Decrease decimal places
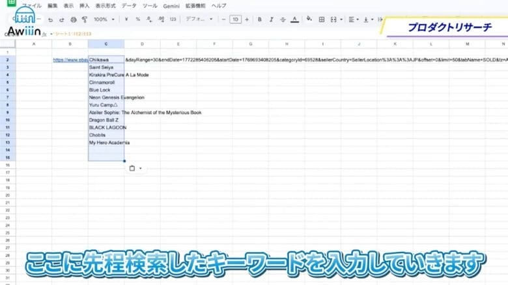 click(149, 19)
